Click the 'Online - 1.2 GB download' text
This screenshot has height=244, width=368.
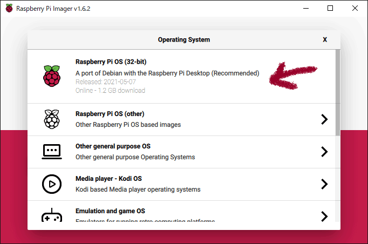[110, 90]
